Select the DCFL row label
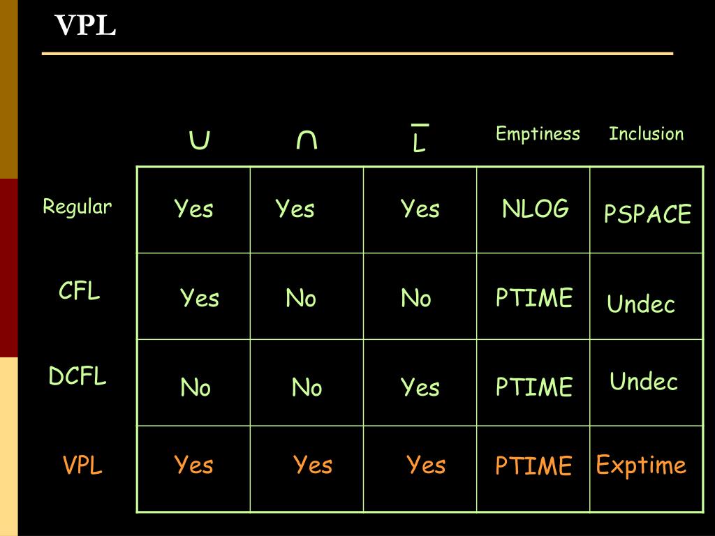This screenshot has height=536, width=715. pos(78,376)
